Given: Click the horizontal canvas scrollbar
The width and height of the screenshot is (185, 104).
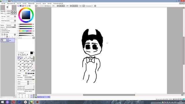Looking at the screenshot, I should [x=109, y=95].
